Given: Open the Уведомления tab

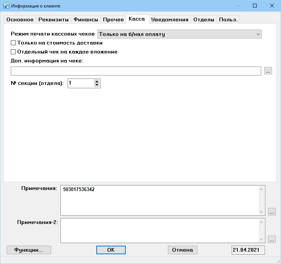Looking at the screenshot, I should coord(170,19).
